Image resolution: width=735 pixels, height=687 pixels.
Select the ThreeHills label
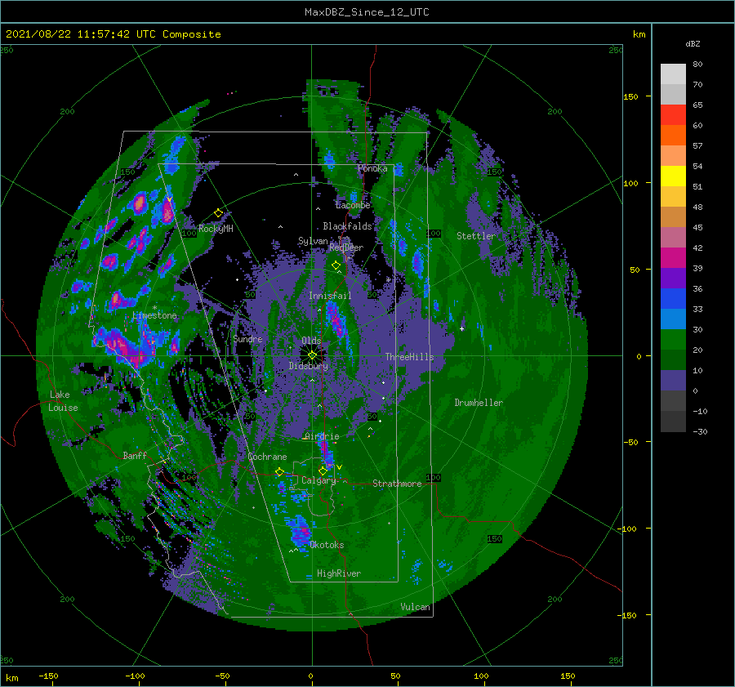click(x=409, y=357)
